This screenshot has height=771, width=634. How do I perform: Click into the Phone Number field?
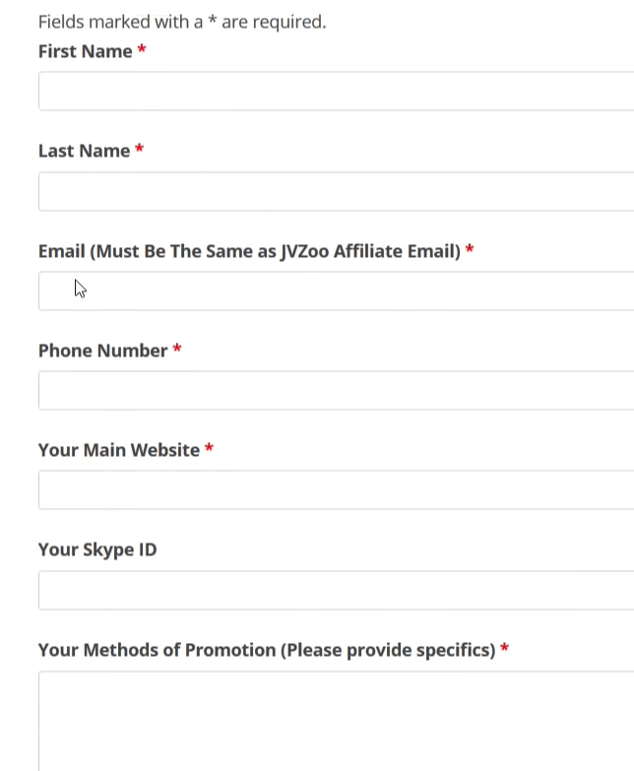point(335,390)
